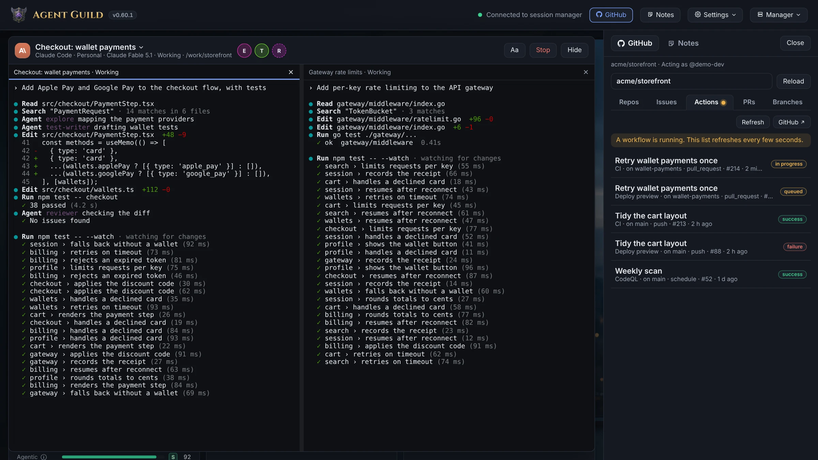The image size is (818, 460).
Task: Open Tidy the cart layout CI #213 run
Action: [x=710, y=219]
